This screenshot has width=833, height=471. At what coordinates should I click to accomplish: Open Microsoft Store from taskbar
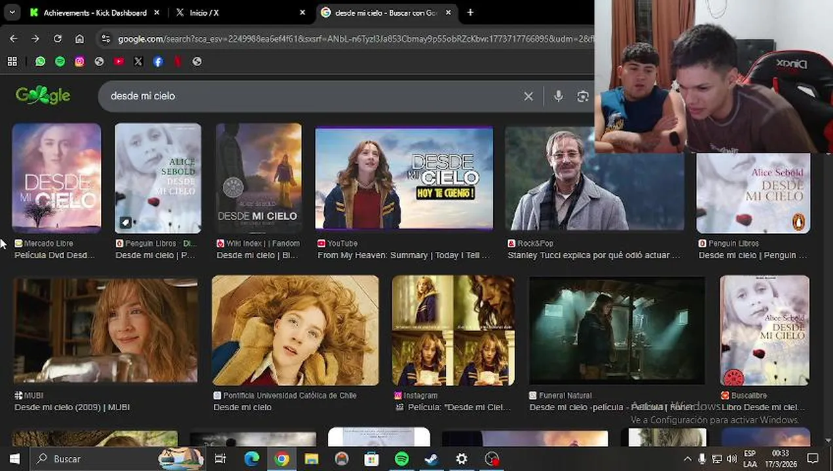(x=371, y=459)
